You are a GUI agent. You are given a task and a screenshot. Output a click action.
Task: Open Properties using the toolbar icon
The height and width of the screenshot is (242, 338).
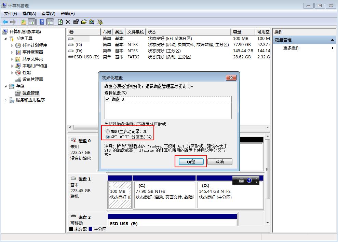(75, 22)
